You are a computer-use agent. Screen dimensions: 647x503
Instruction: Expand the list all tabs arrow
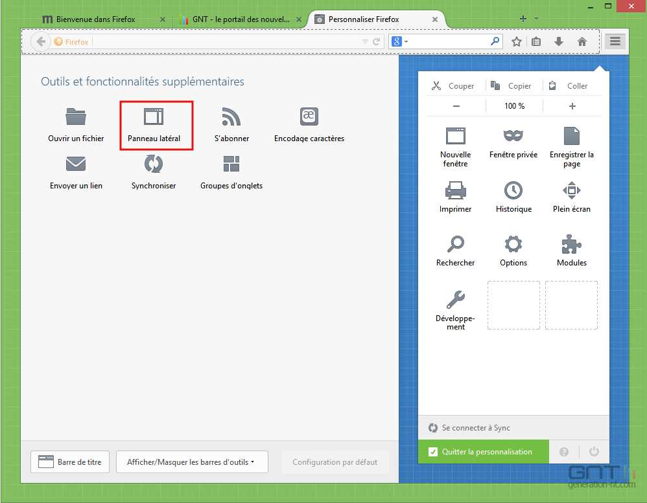pos(536,19)
